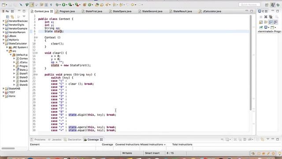Click the Coverage launch icon in toolbar
The height and width of the screenshot is (159, 282).
pos(70,5)
